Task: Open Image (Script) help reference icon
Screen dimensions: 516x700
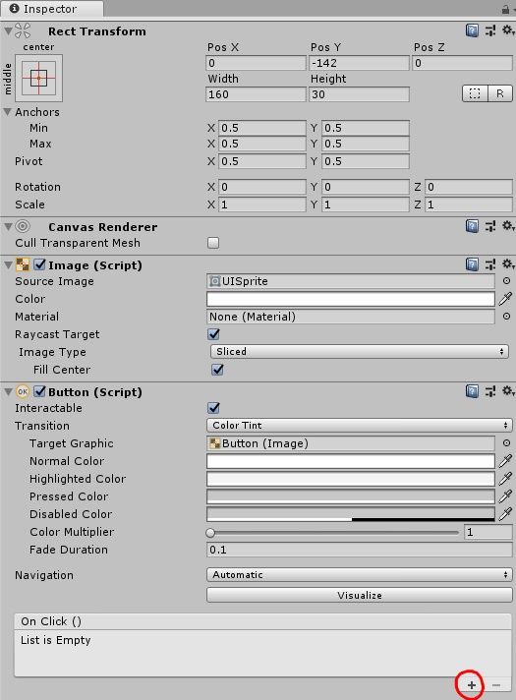Action: [x=472, y=264]
